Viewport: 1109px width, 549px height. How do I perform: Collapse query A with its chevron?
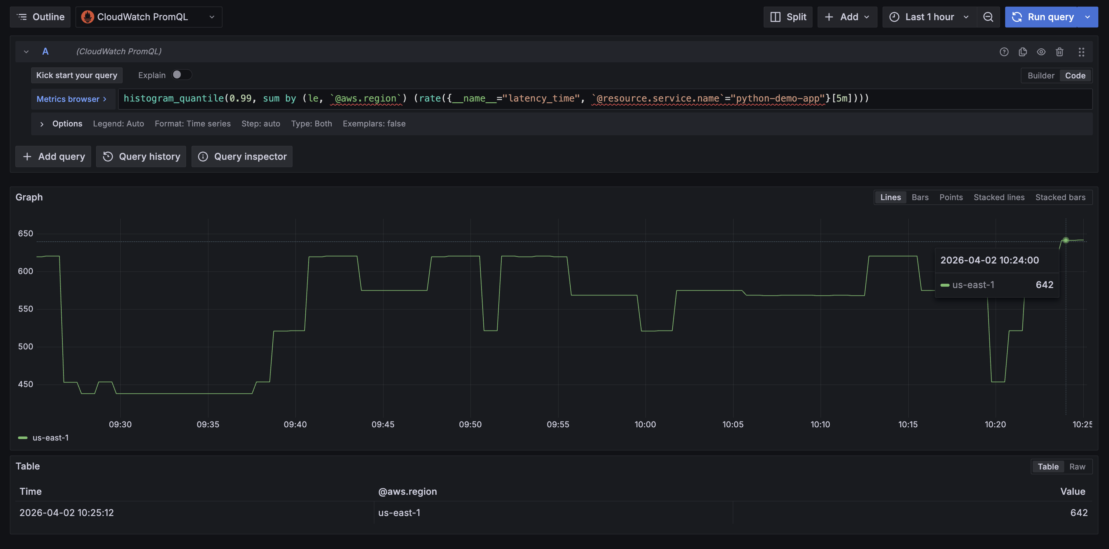click(x=26, y=51)
